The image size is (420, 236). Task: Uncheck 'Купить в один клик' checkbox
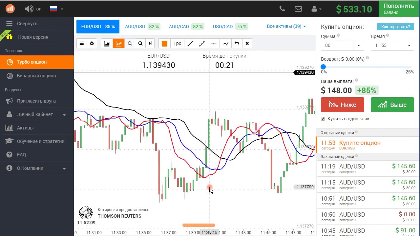(323, 119)
